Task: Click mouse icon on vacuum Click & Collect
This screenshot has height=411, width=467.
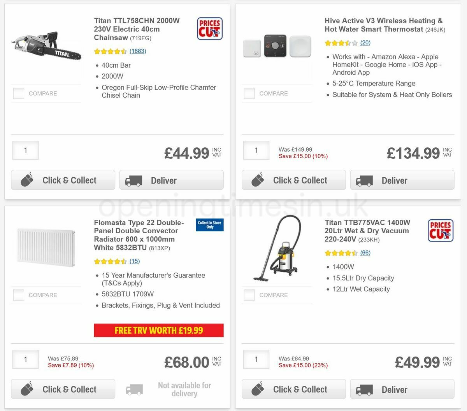Action: coord(258,389)
